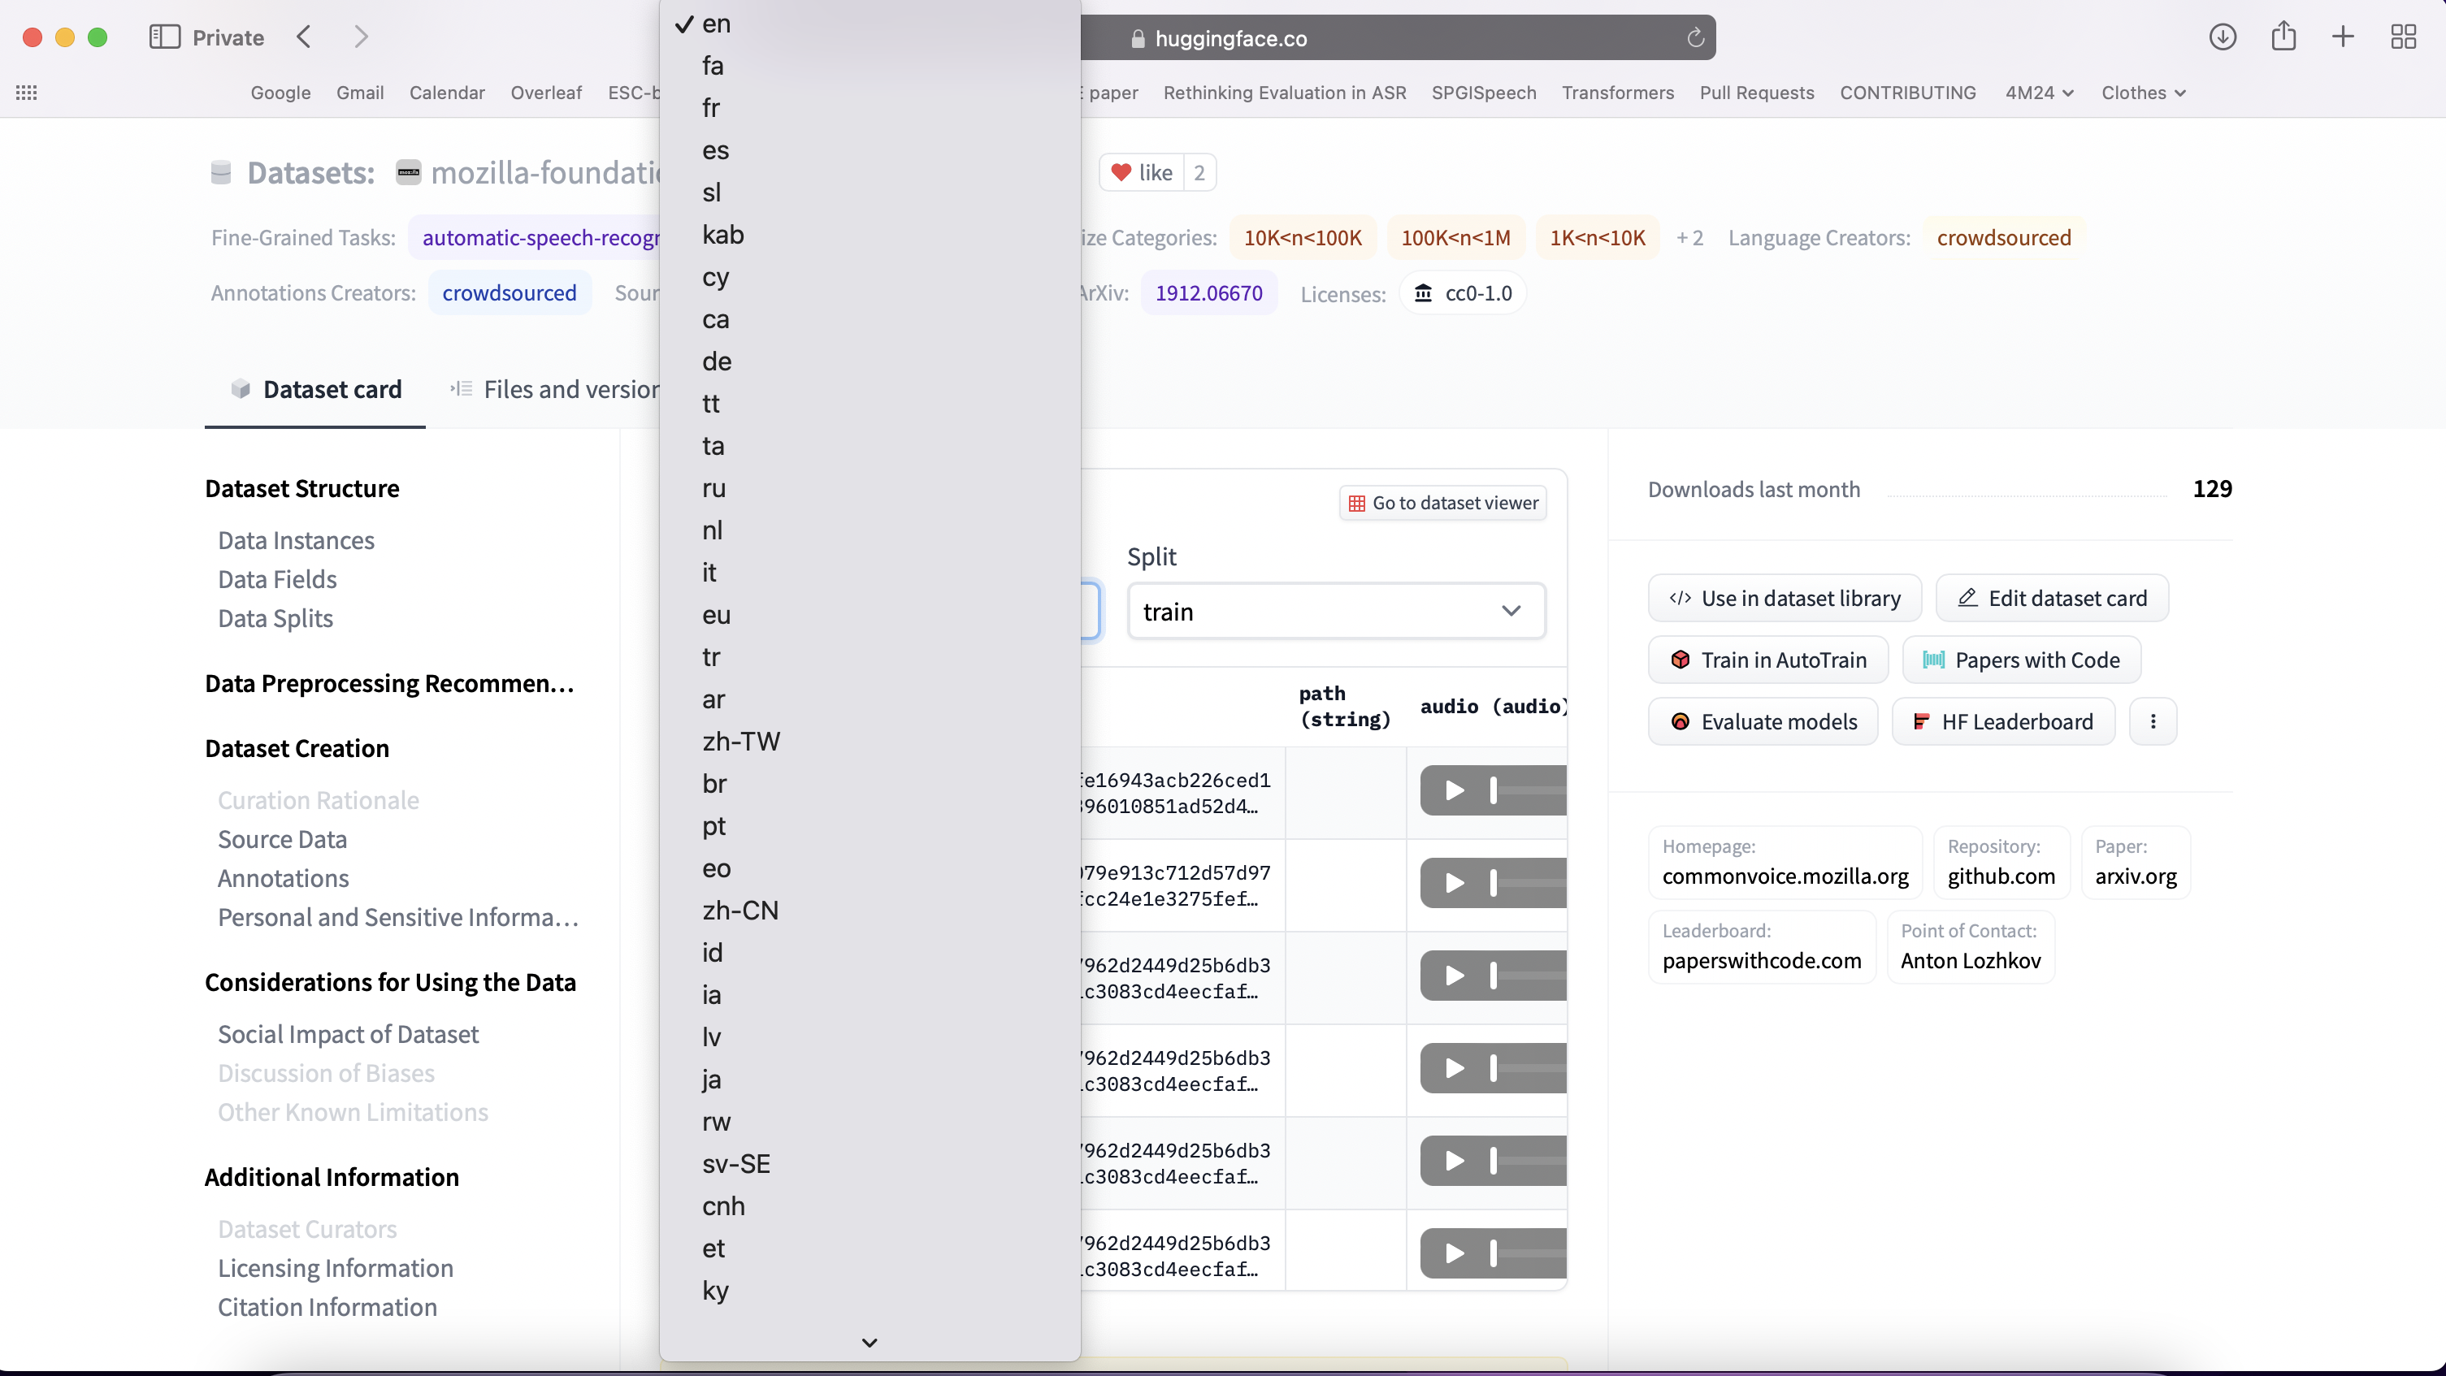Show the tab overview grid icon

point(2403,37)
